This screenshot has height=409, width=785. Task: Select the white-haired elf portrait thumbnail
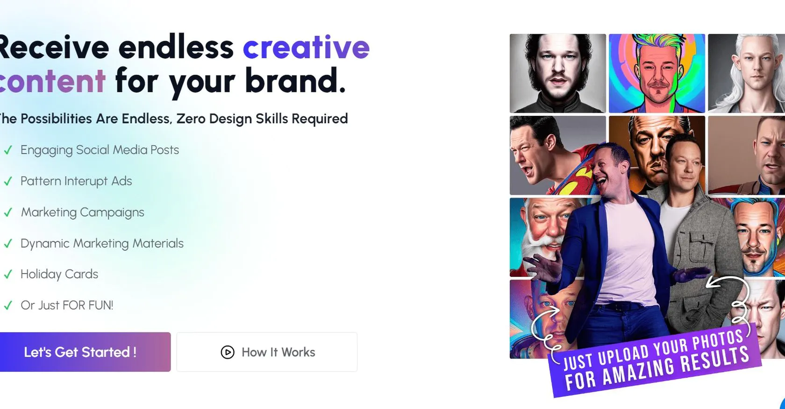(746, 73)
